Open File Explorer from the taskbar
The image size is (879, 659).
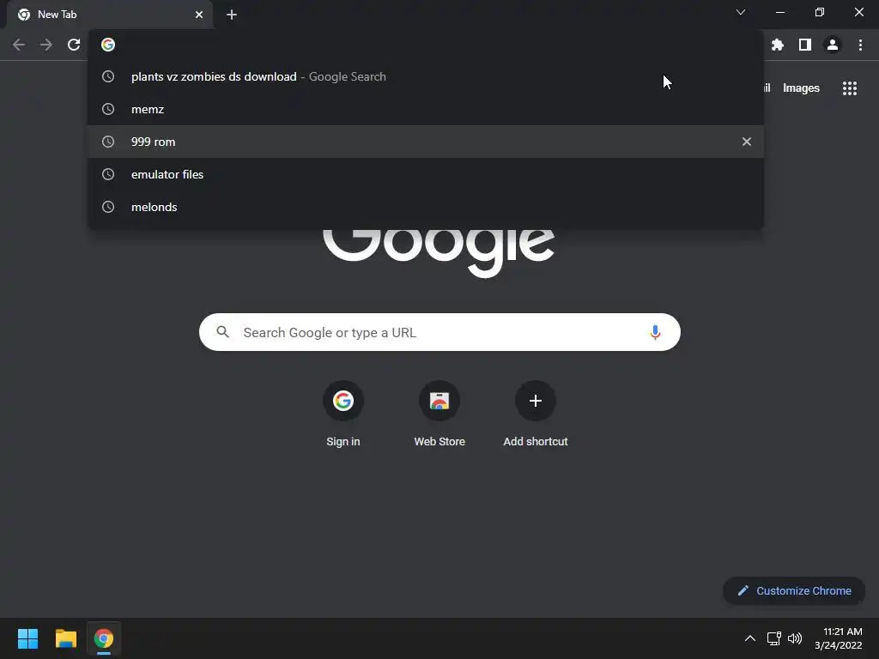tap(65, 638)
